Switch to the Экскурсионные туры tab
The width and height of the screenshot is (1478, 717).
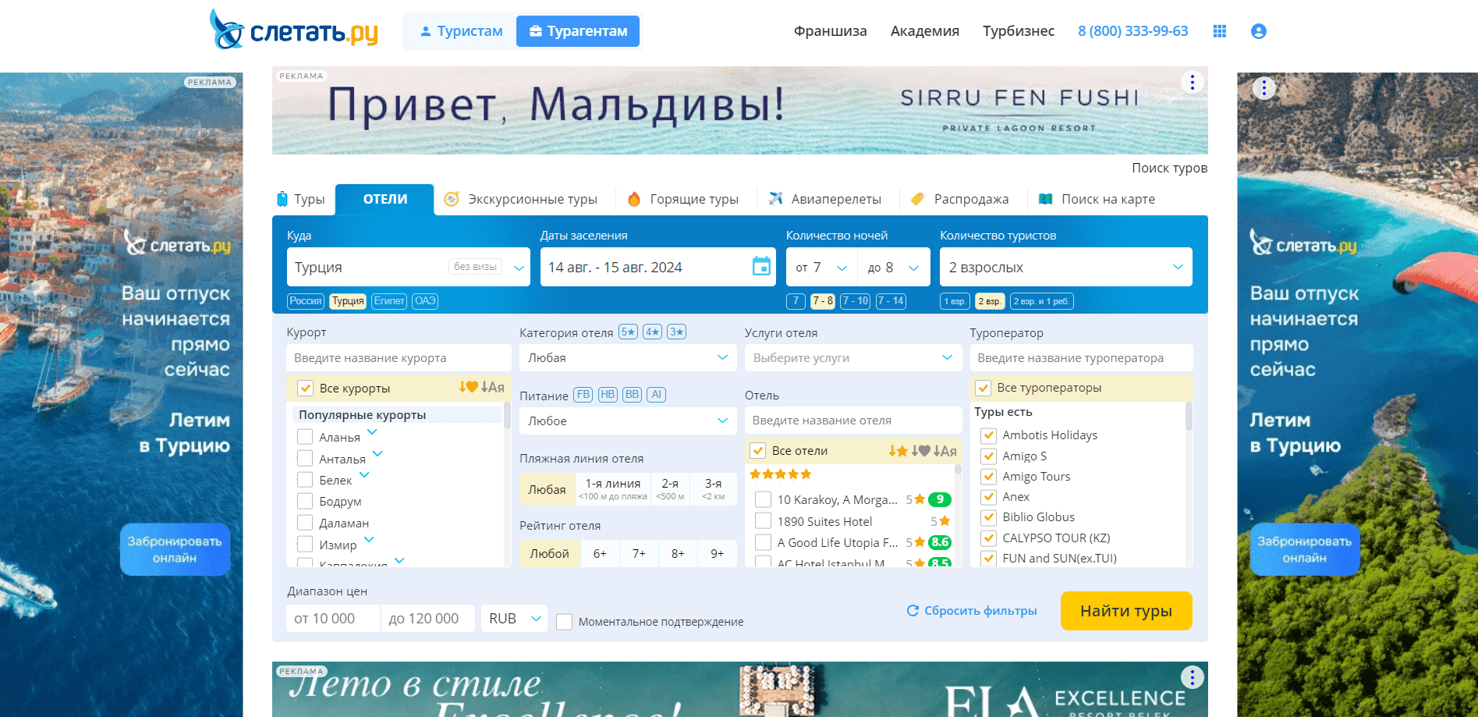tap(520, 199)
